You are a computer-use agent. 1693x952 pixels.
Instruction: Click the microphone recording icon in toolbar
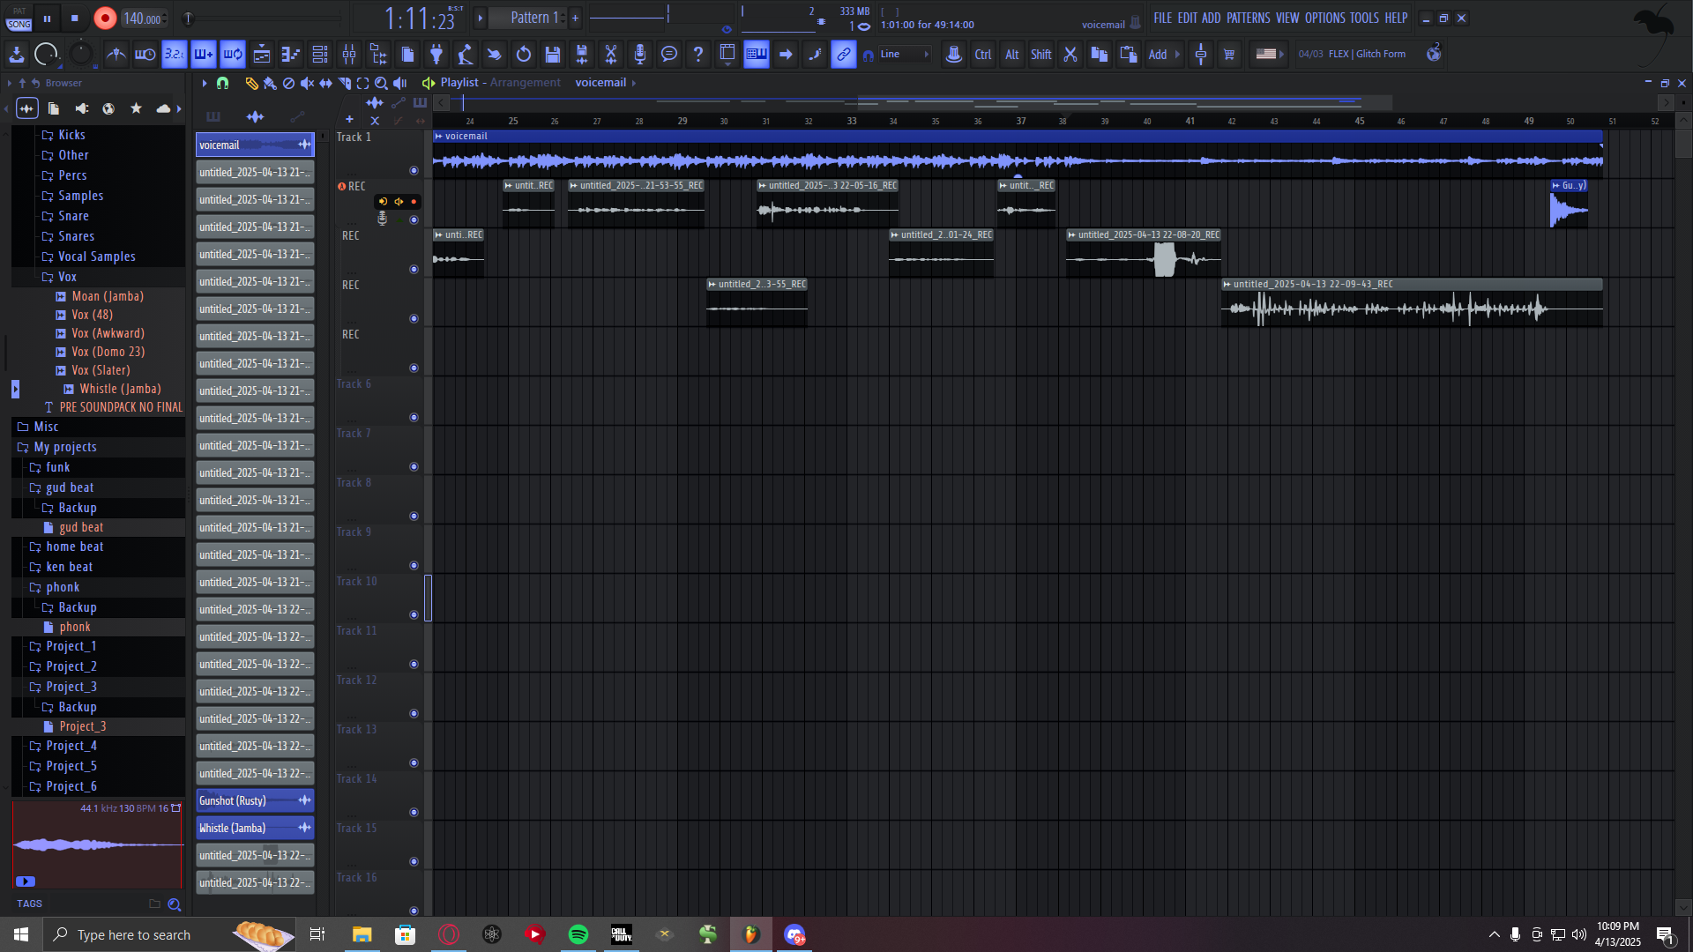pyautogui.click(x=640, y=55)
